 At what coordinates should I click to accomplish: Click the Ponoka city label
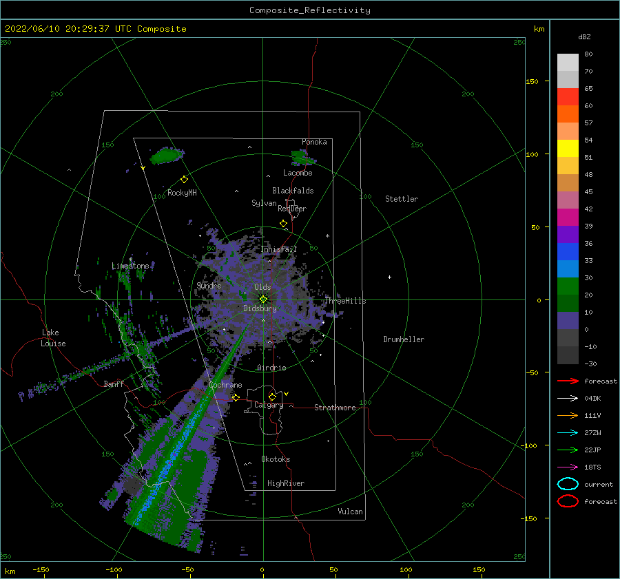point(314,142)
